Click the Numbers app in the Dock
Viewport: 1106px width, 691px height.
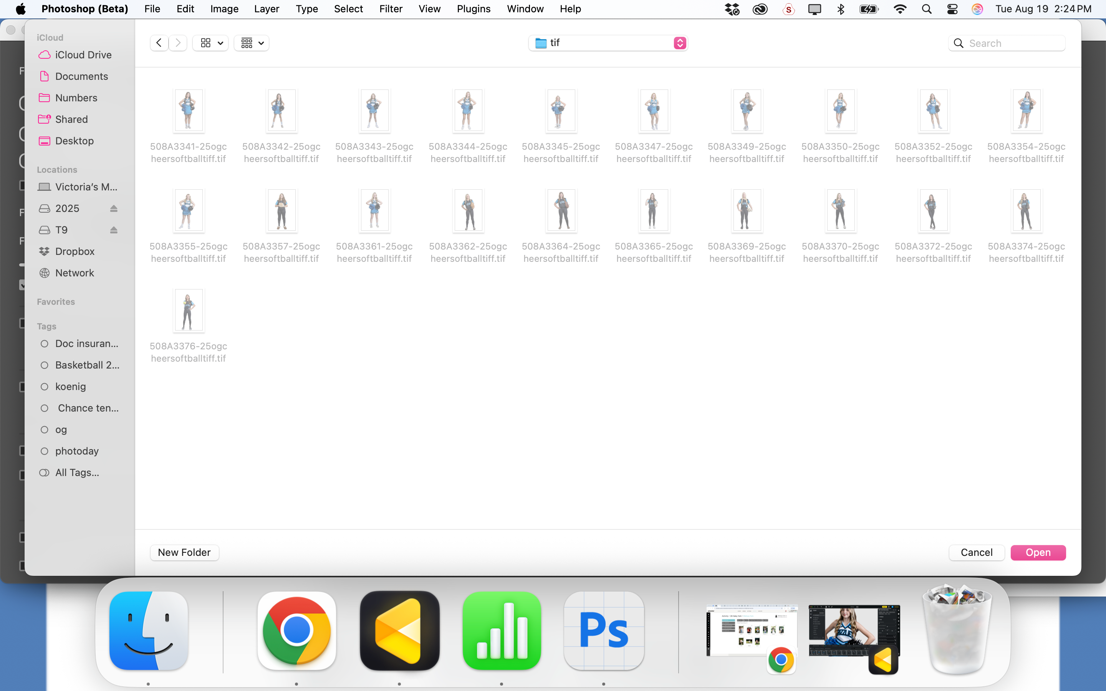tap(502, 631)
